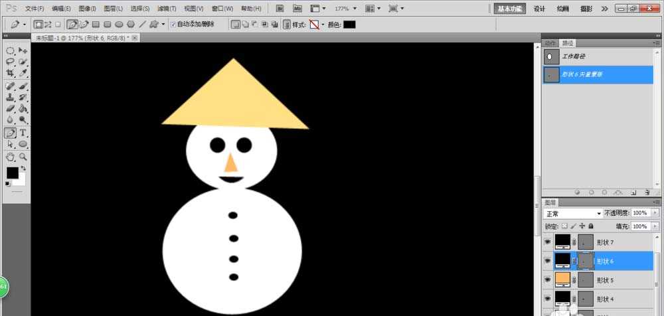The width and height of the screenshot is (664, 316).
Task: Open the 正常 blend mode dropdown
Action: coord(572,213)
